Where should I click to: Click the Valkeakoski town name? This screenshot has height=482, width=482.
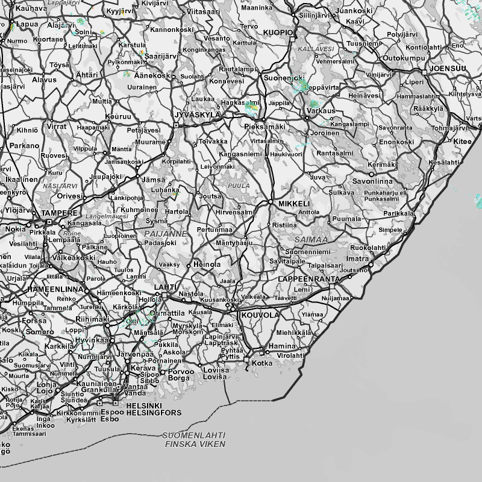tap(74, 258)
